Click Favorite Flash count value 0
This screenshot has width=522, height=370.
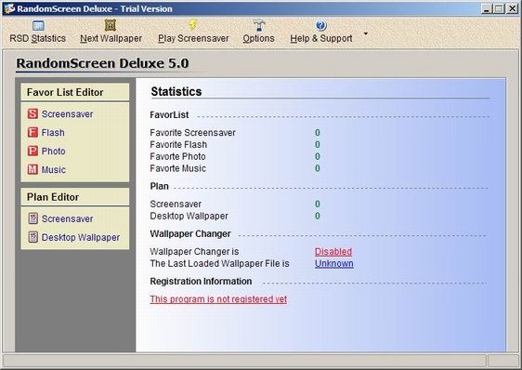point(318,145)
